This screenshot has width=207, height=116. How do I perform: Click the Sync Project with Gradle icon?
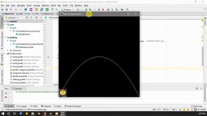click(x=108, y=10)
